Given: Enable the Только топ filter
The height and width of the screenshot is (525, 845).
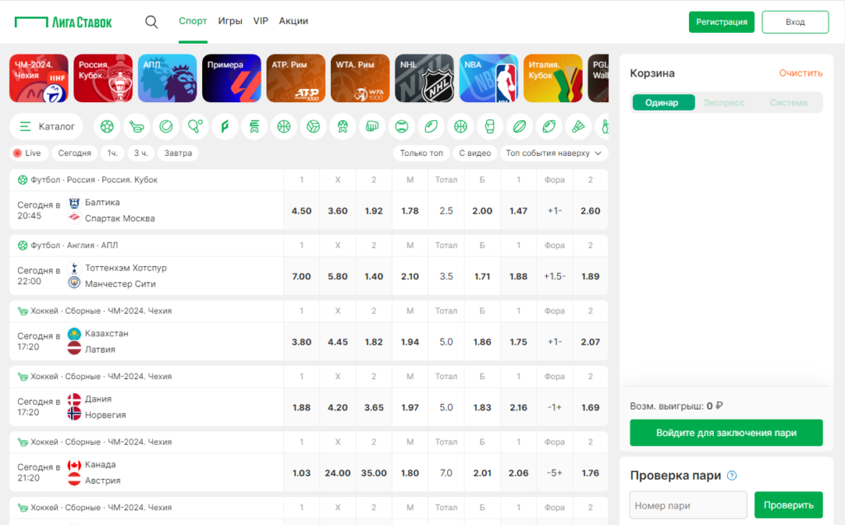Looking at the screenshot, I should click(x=422, y=153).
